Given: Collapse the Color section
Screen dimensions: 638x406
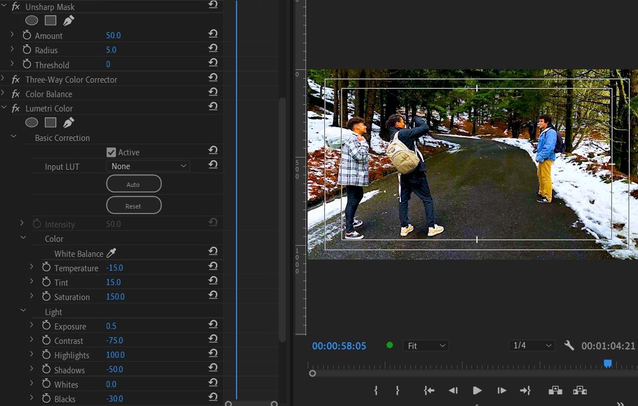Looking at the screenshot, I should pyautogui.click(x=23, y=237).
